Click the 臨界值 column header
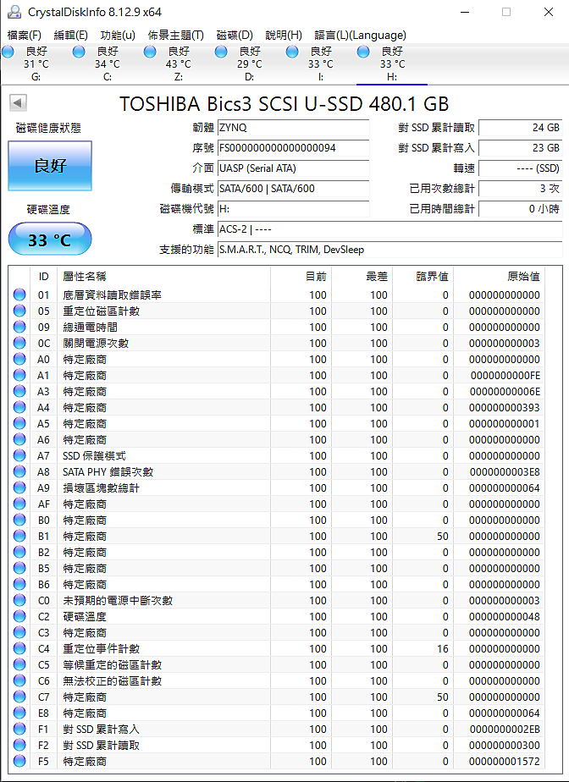 423,276
